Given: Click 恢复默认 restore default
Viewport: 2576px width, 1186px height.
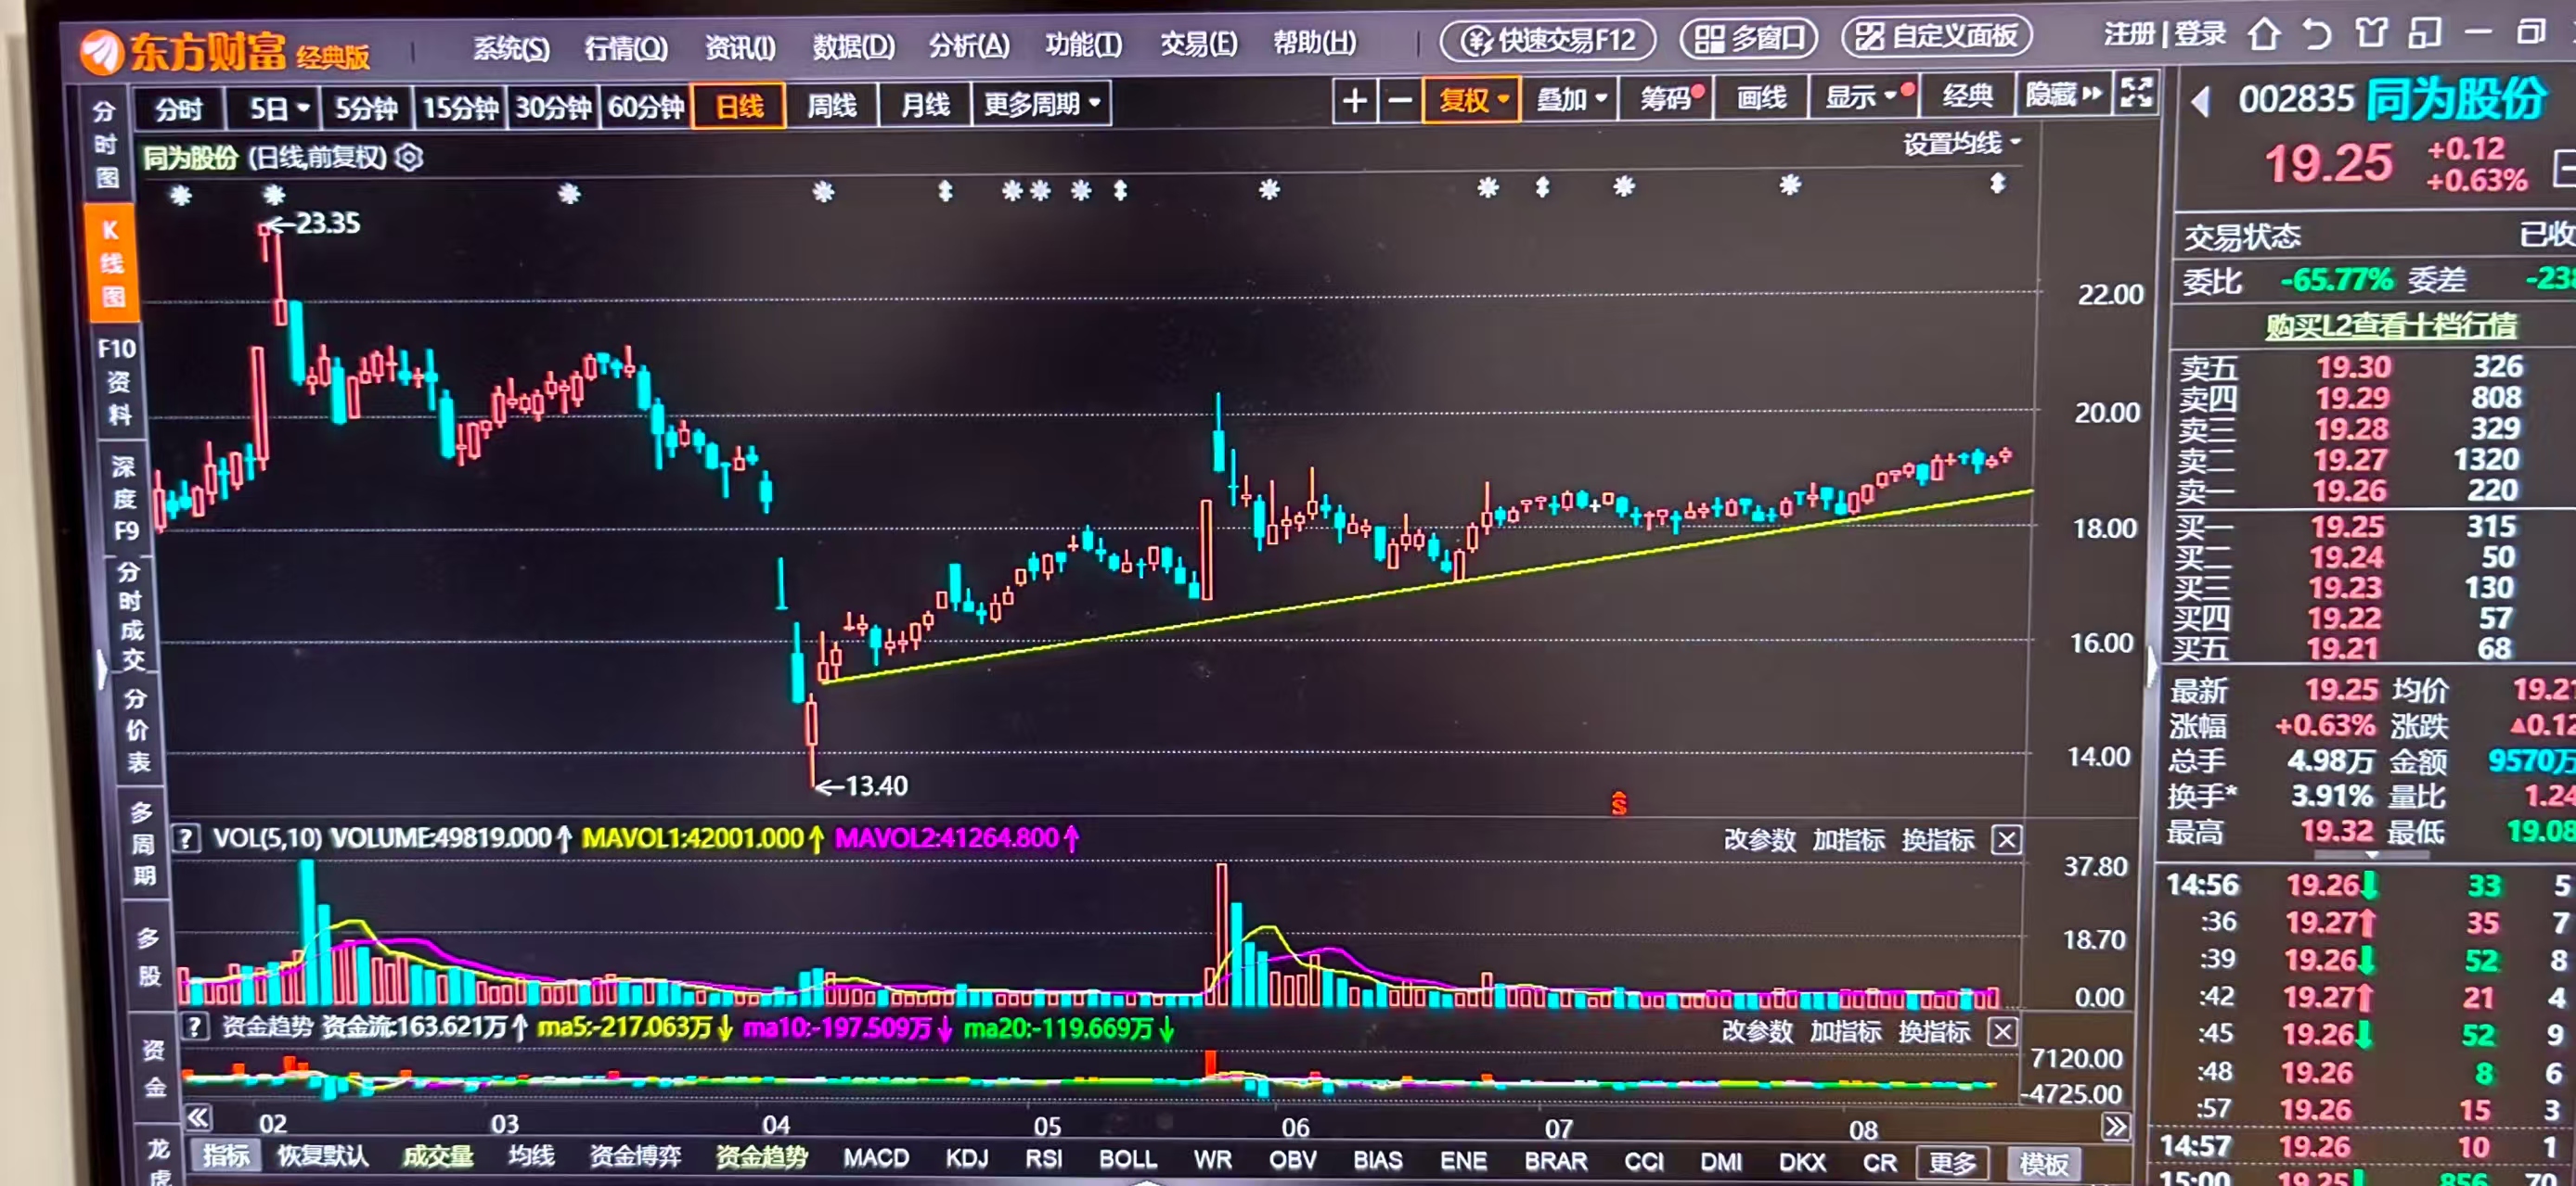Looking at the screenshot, I should [x=322, y=1156].
